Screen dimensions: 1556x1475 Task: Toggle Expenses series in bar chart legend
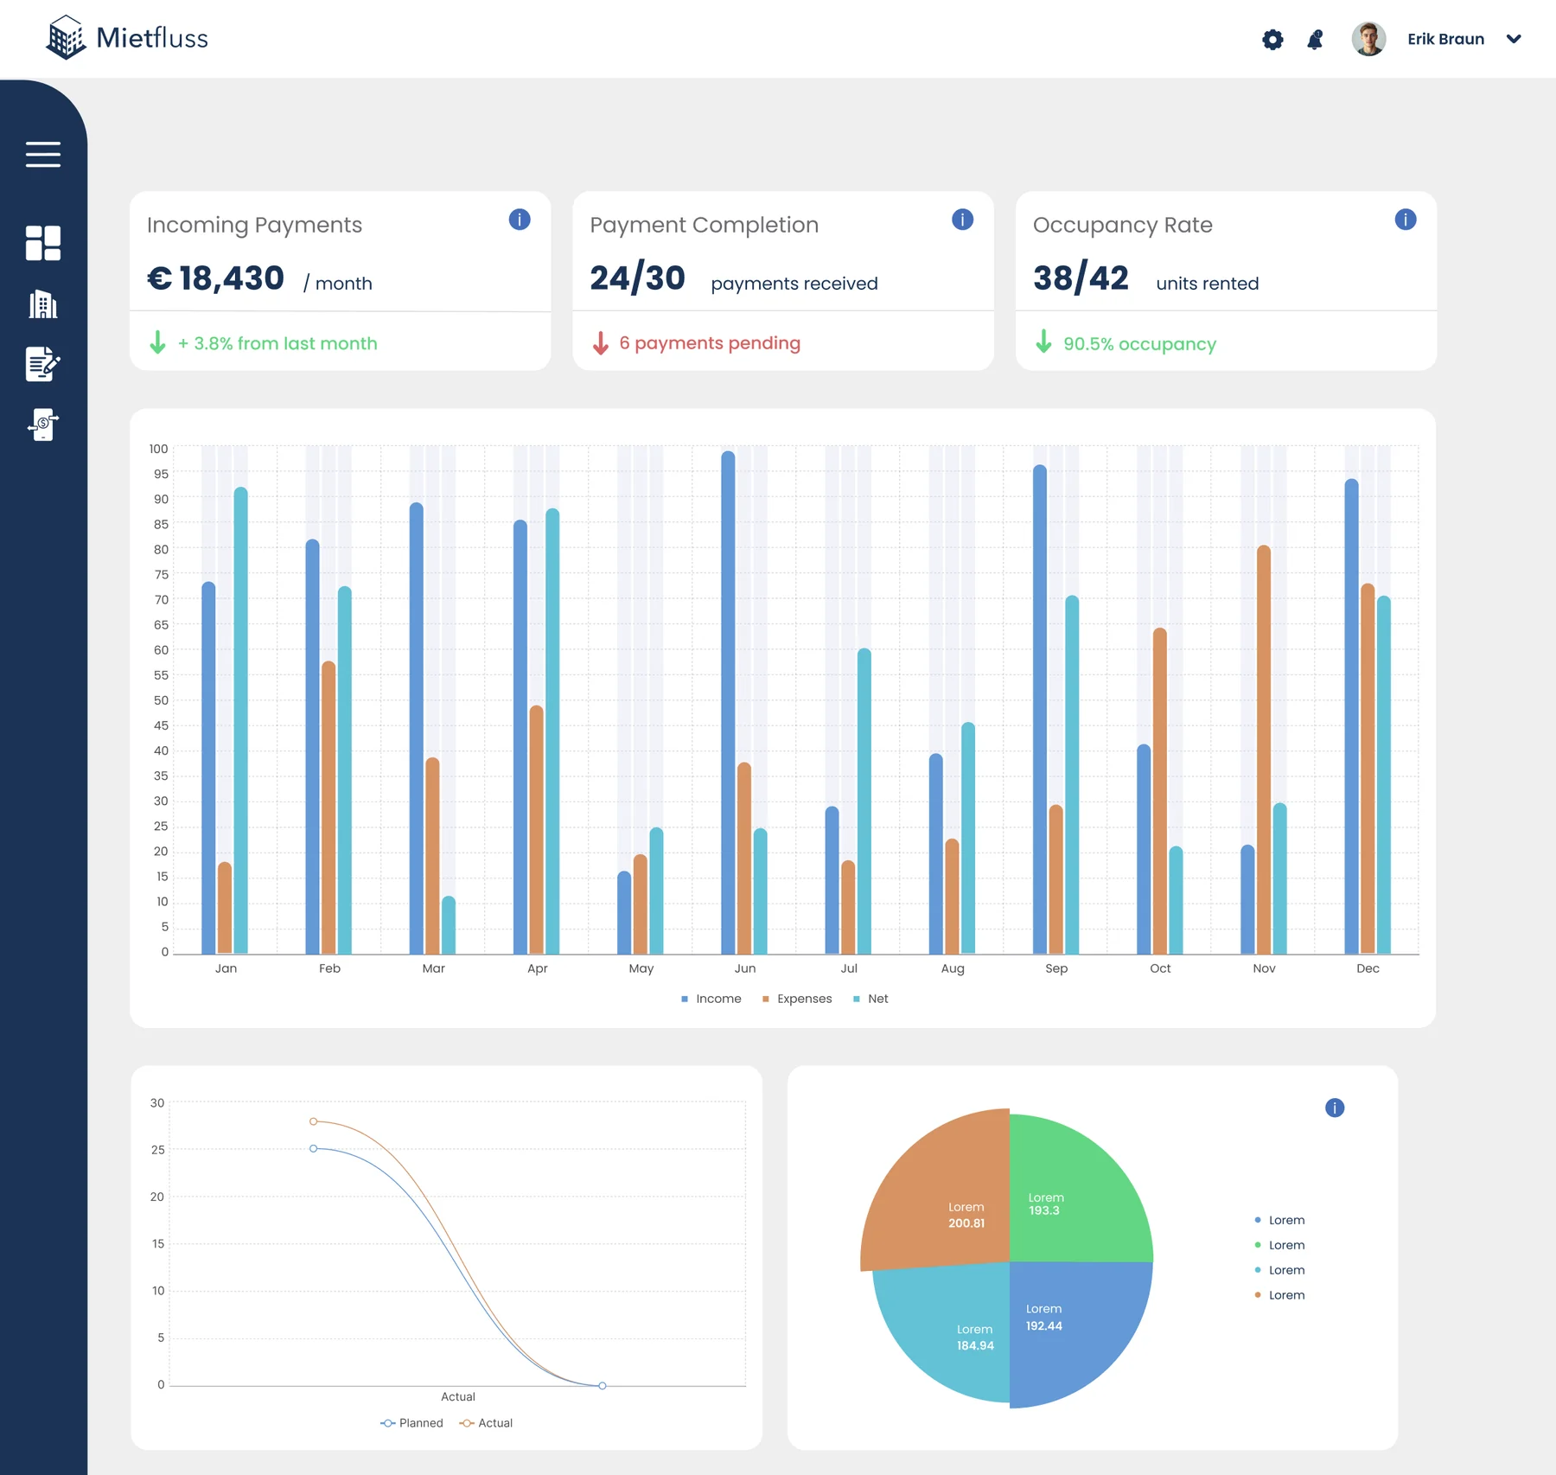[796, 999]
